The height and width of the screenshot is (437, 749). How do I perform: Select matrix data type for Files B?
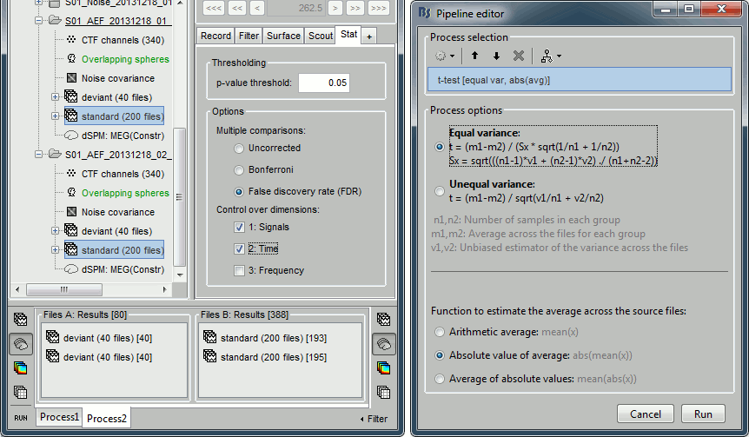pyautogui.click(x=382, y=391)
